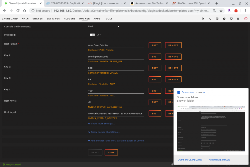Click REMOVE for Key 1 TRANS_DIR
Viewport: 250px width, 167px height.
173,57
